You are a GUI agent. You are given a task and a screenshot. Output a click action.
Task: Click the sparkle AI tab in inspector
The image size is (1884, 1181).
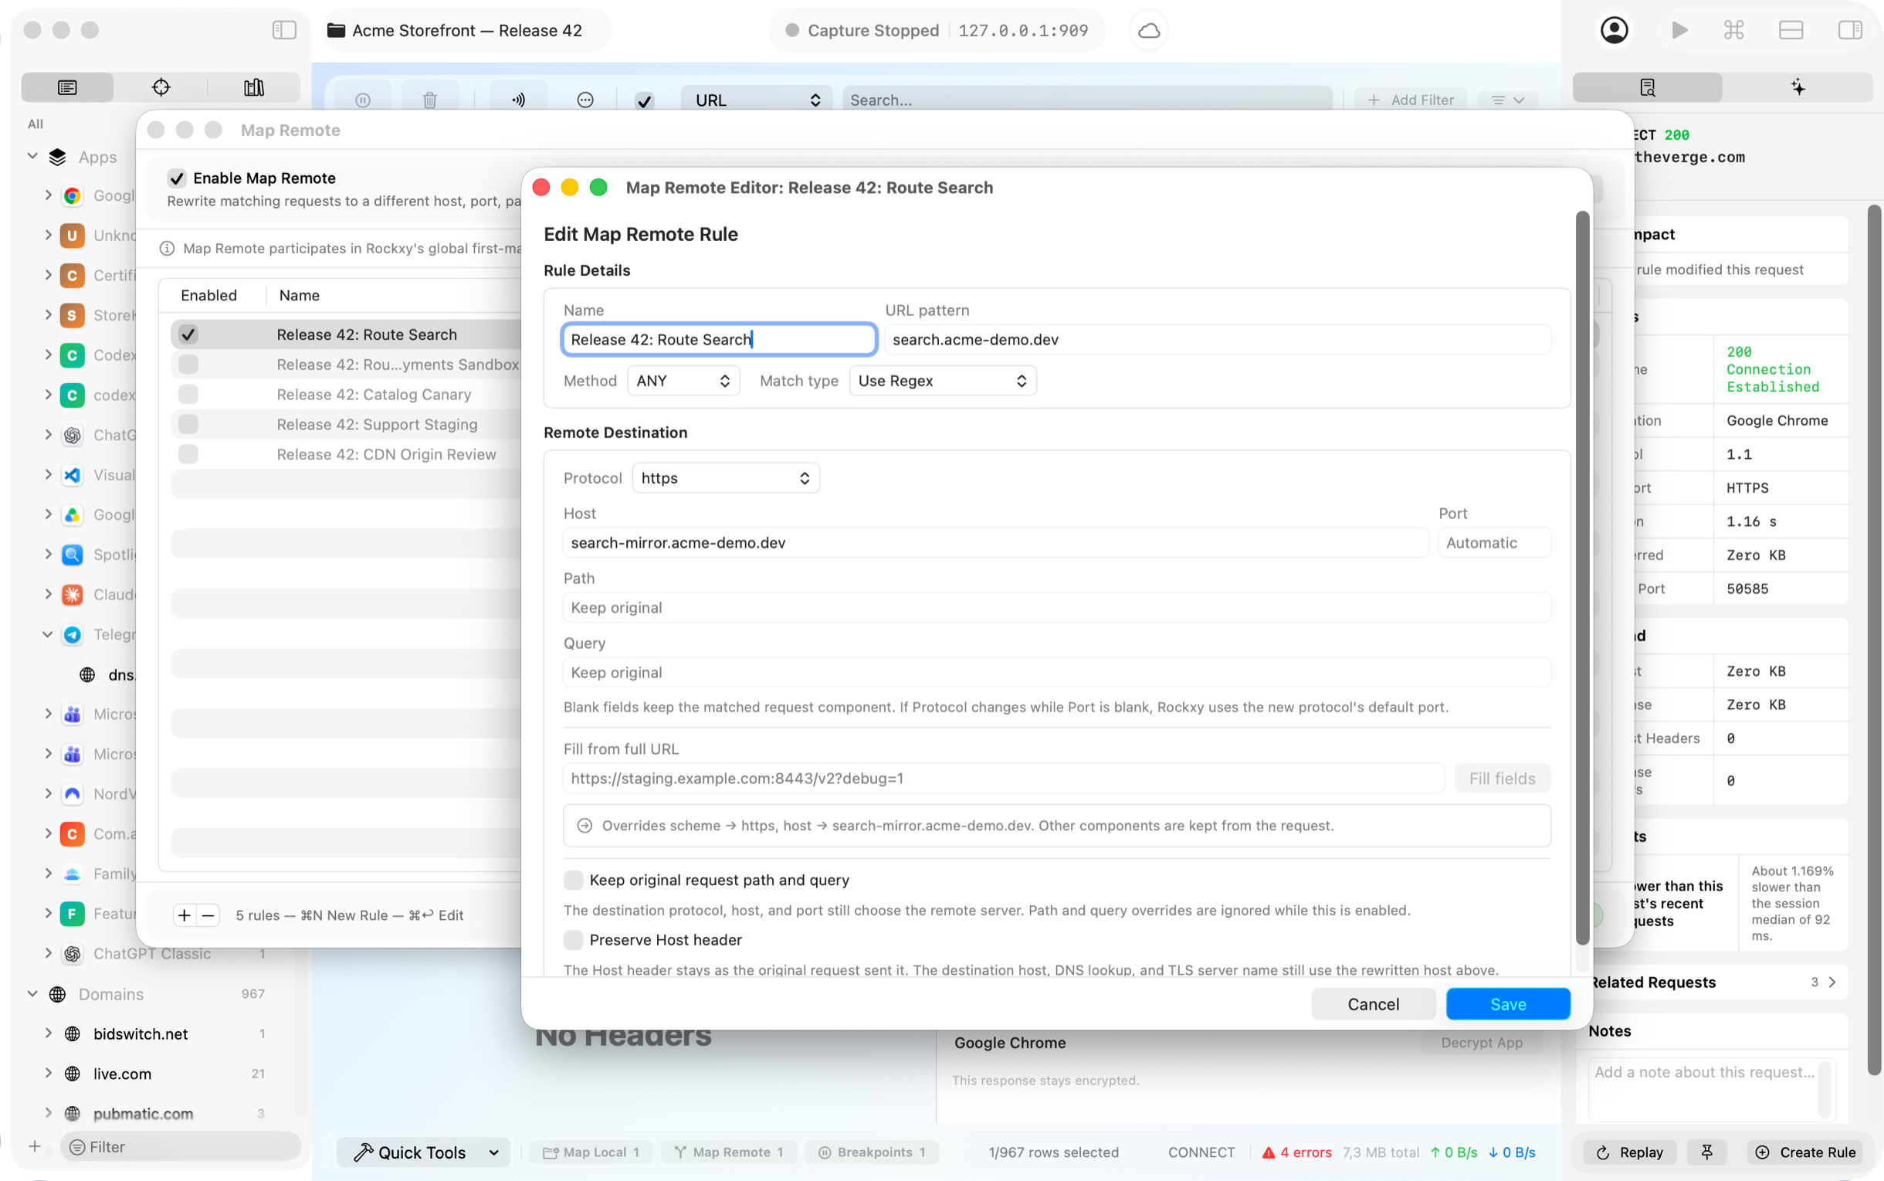click(x=1798, y=87)
